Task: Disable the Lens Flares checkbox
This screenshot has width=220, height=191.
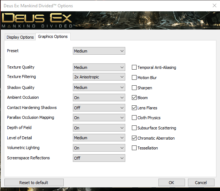Action: coord(134,108)
